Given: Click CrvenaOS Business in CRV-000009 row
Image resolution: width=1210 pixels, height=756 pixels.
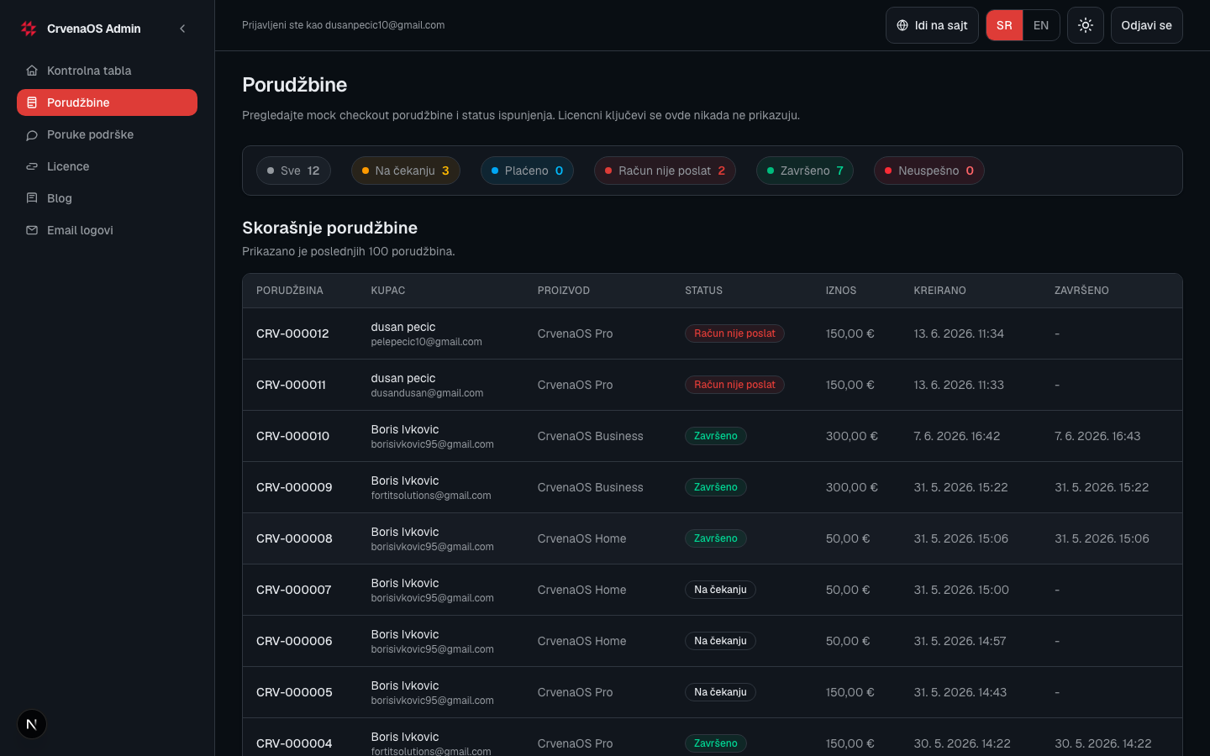Looking at the screenshot, I should click(591, 487).
